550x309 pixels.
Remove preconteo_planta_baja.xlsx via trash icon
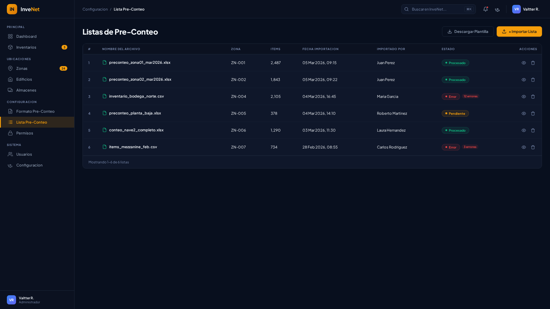tap(533, 114)
